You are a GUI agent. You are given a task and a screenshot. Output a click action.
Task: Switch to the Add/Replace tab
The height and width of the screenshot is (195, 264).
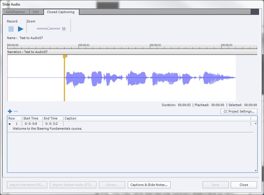15,12
